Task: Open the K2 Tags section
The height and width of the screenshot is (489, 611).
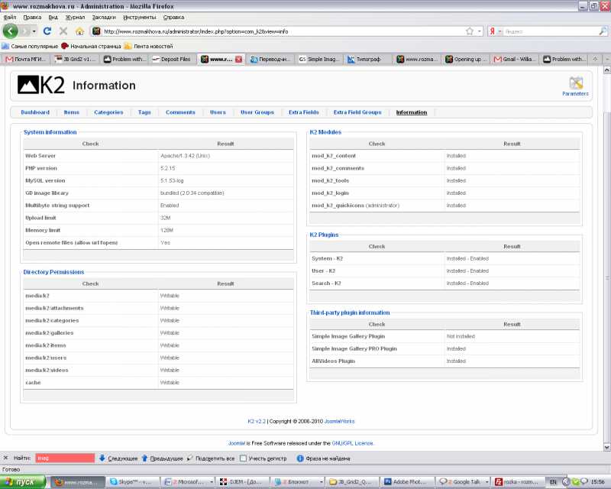Action: (144, 112)
